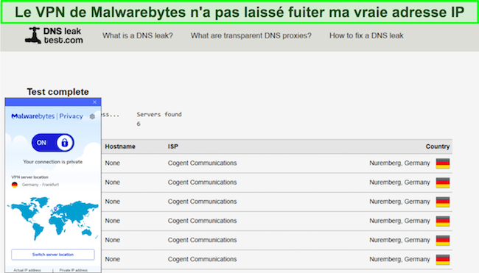
Task: Open 'What are transparent DNS proxies?' link
Action: 251,35
